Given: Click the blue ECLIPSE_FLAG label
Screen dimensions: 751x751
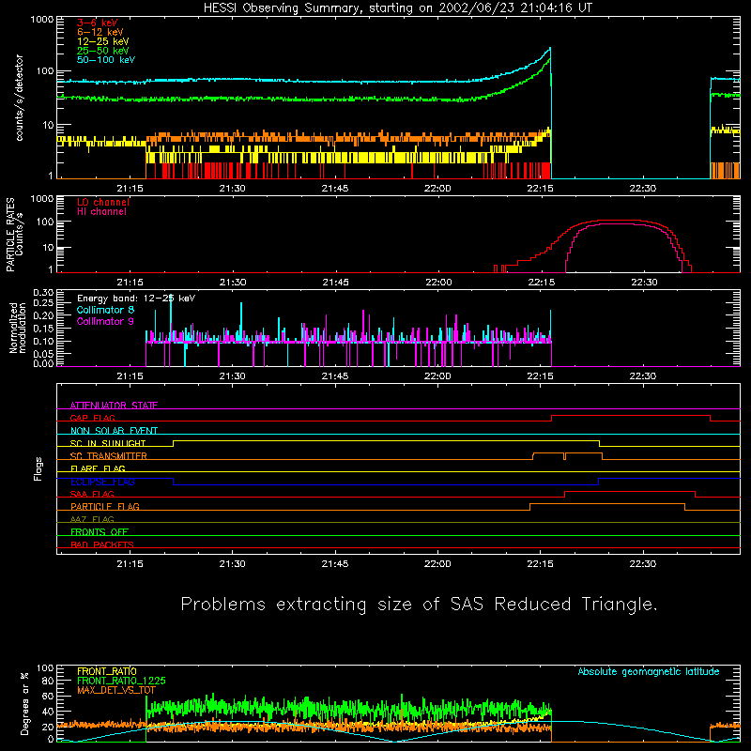Looking at the screenshot, I should [x=102, y=482].
